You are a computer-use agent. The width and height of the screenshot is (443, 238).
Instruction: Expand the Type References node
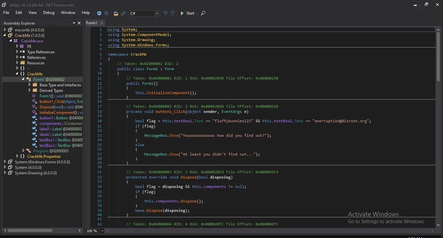pyautogui.click(x=17, y=52)
